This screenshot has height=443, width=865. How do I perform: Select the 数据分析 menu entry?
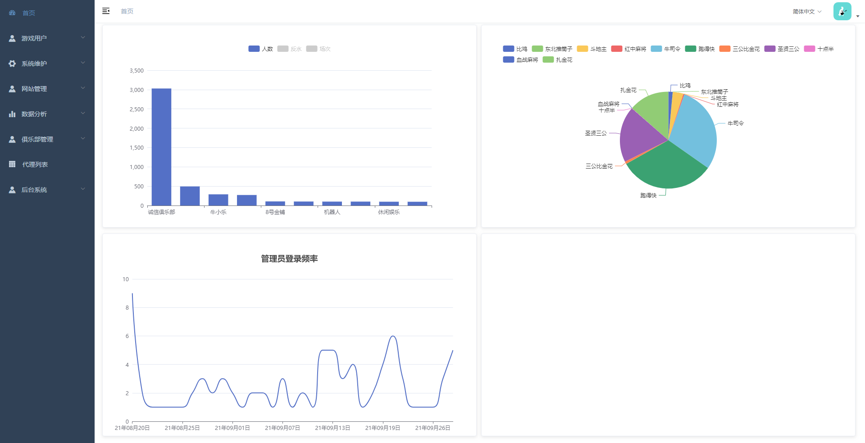pyautogui.click(x=34, y=114)
